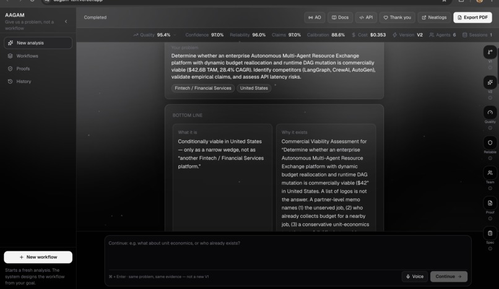Image resolution: width=499 pixels, height=289 pixels.
Task: Click the Confidence 97.0% metric
Action: coord(204,35)
